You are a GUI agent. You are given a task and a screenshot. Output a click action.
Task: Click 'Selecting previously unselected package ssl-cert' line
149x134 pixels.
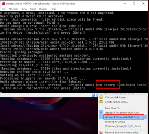click(45, 56)
